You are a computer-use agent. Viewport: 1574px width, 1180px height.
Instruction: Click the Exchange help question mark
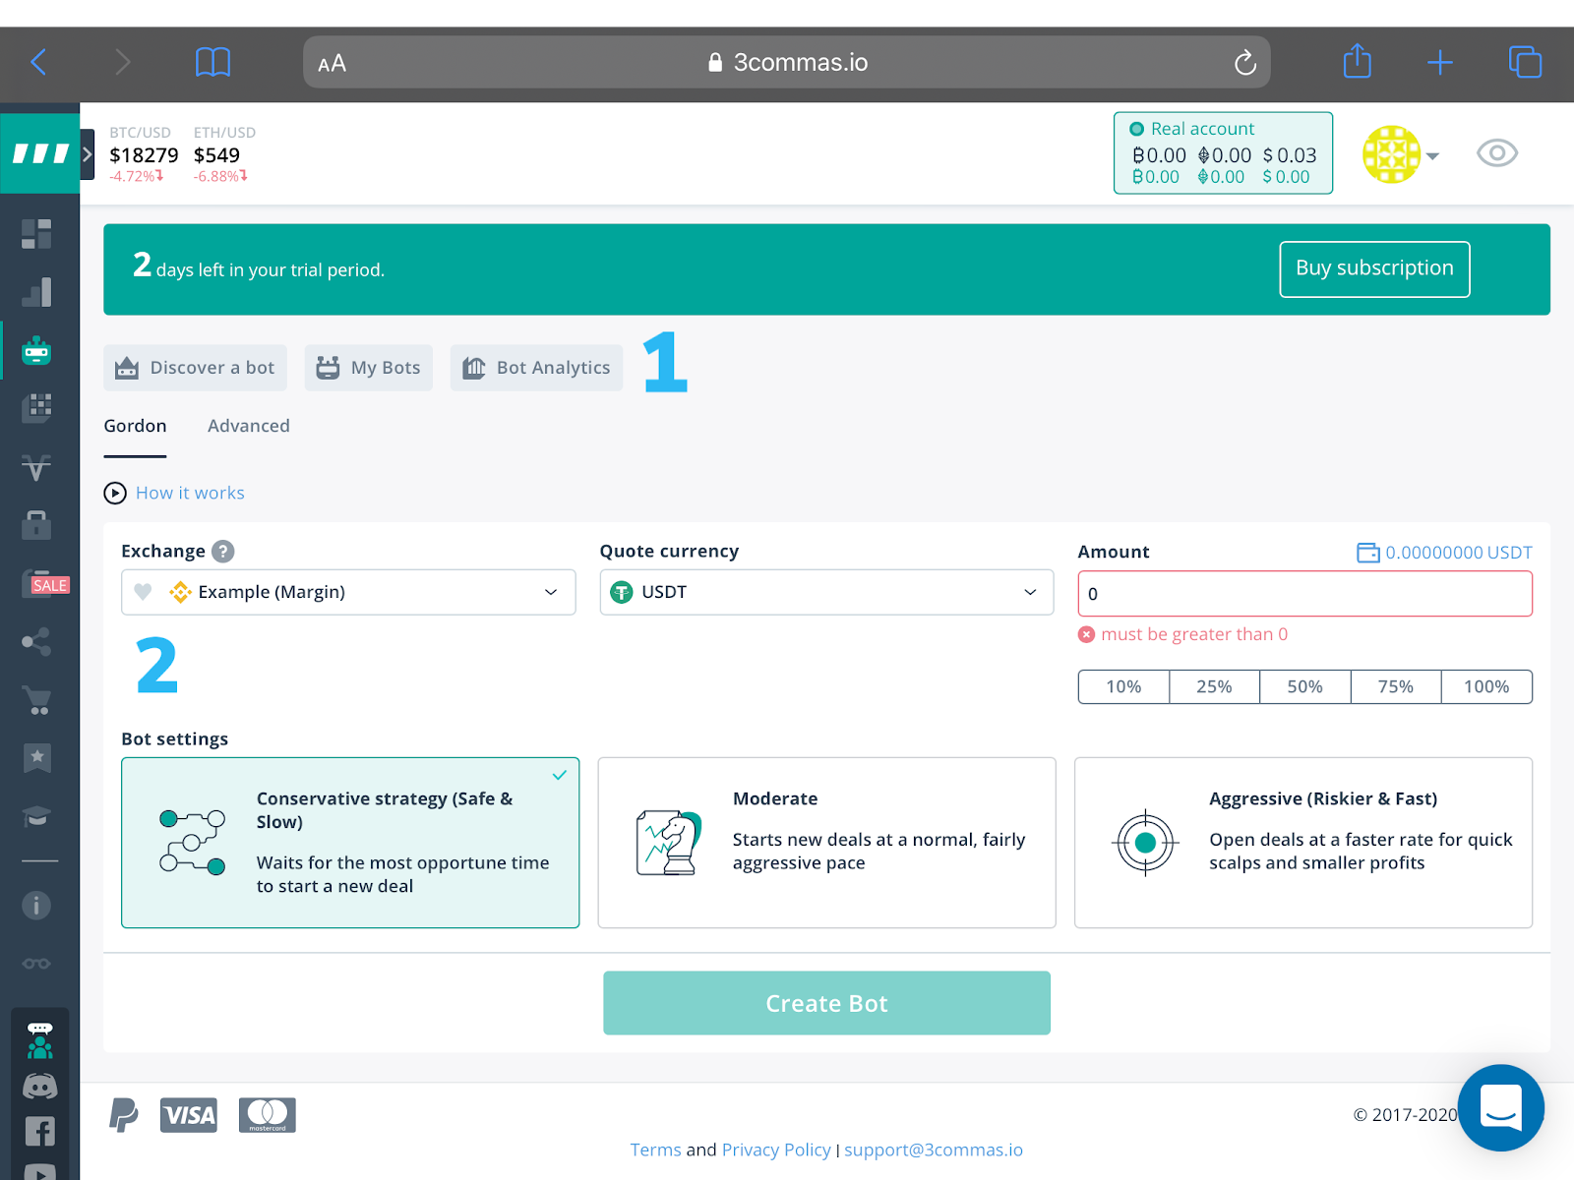pos(223,552)
